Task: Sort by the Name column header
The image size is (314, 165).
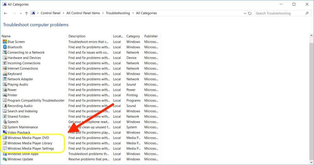Action: [x=6, y=36]
